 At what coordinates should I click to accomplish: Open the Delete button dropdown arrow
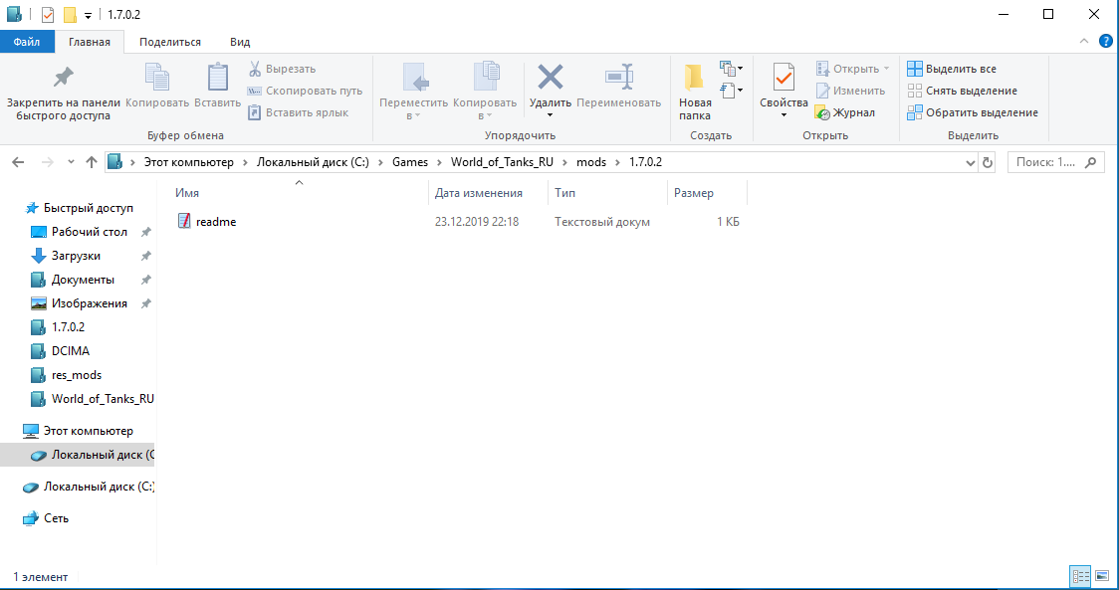[550, 115]
